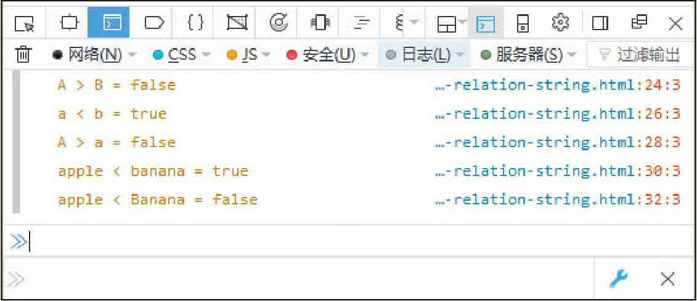Open source link relation-string.html:28:3
Viewport: 697px width, 301px height.
point(558,142)
